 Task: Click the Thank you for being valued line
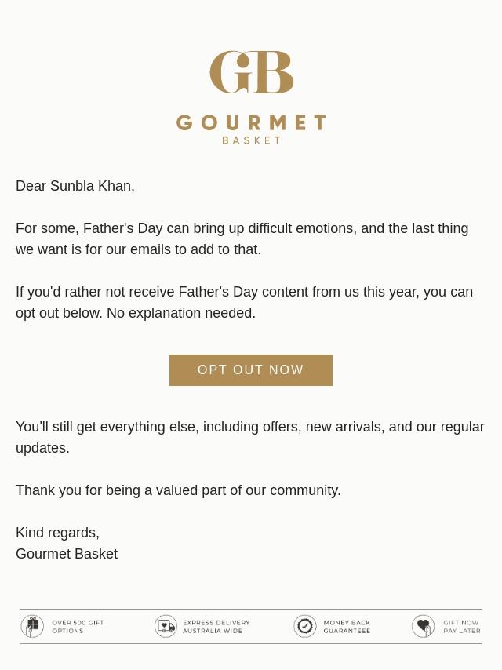tap(178, 490)
